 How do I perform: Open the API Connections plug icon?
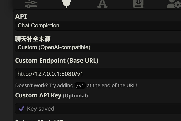(x=66, y=4)
